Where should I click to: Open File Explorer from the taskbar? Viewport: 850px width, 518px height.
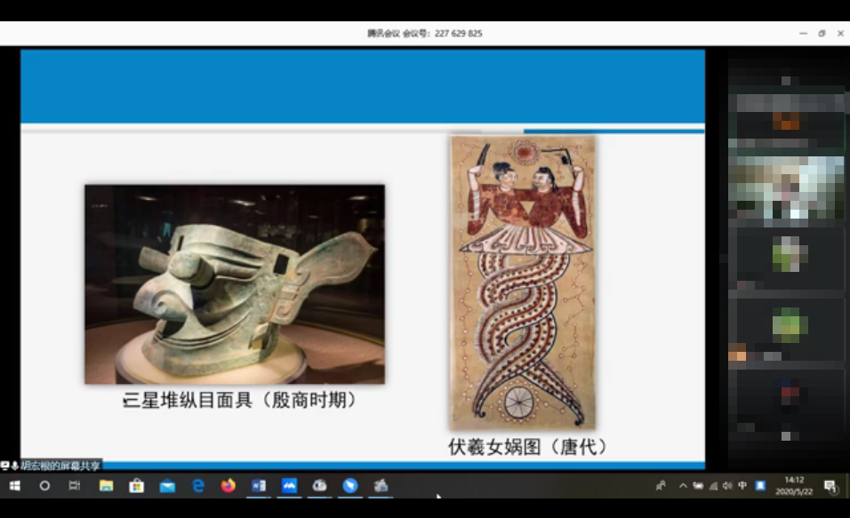point(107,485)
